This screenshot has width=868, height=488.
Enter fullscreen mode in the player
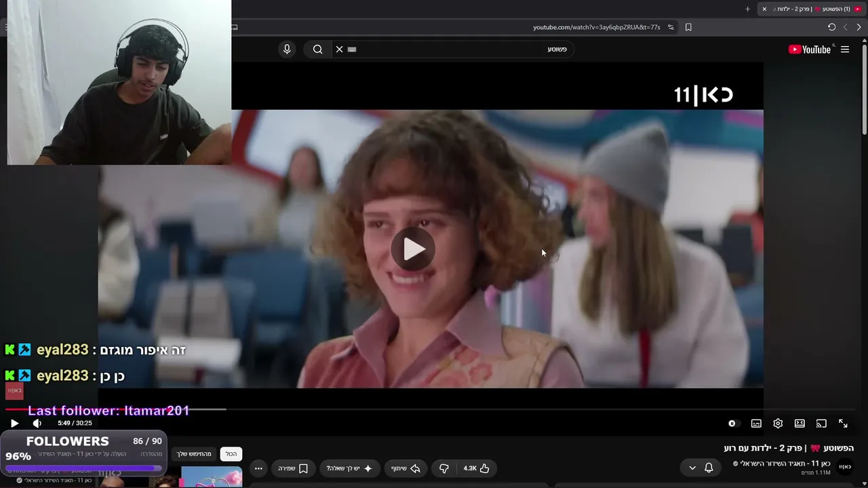pyautogui.click(x=843, y=424)
